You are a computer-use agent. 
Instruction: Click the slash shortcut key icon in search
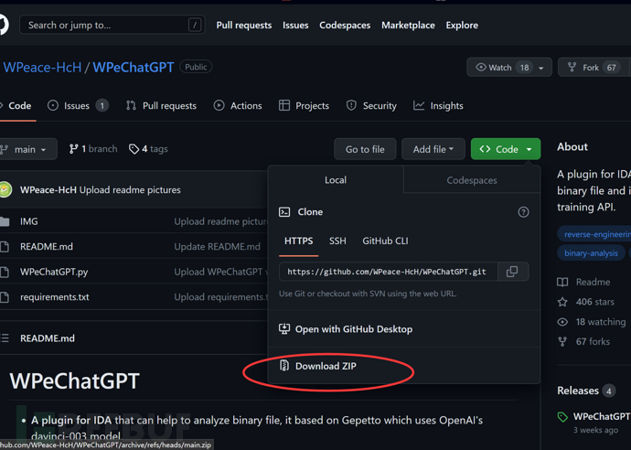click(x=195, y=25)
